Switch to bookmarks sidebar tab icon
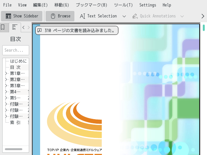The width and height of the screenshot is (207, 155). point(3,27)
